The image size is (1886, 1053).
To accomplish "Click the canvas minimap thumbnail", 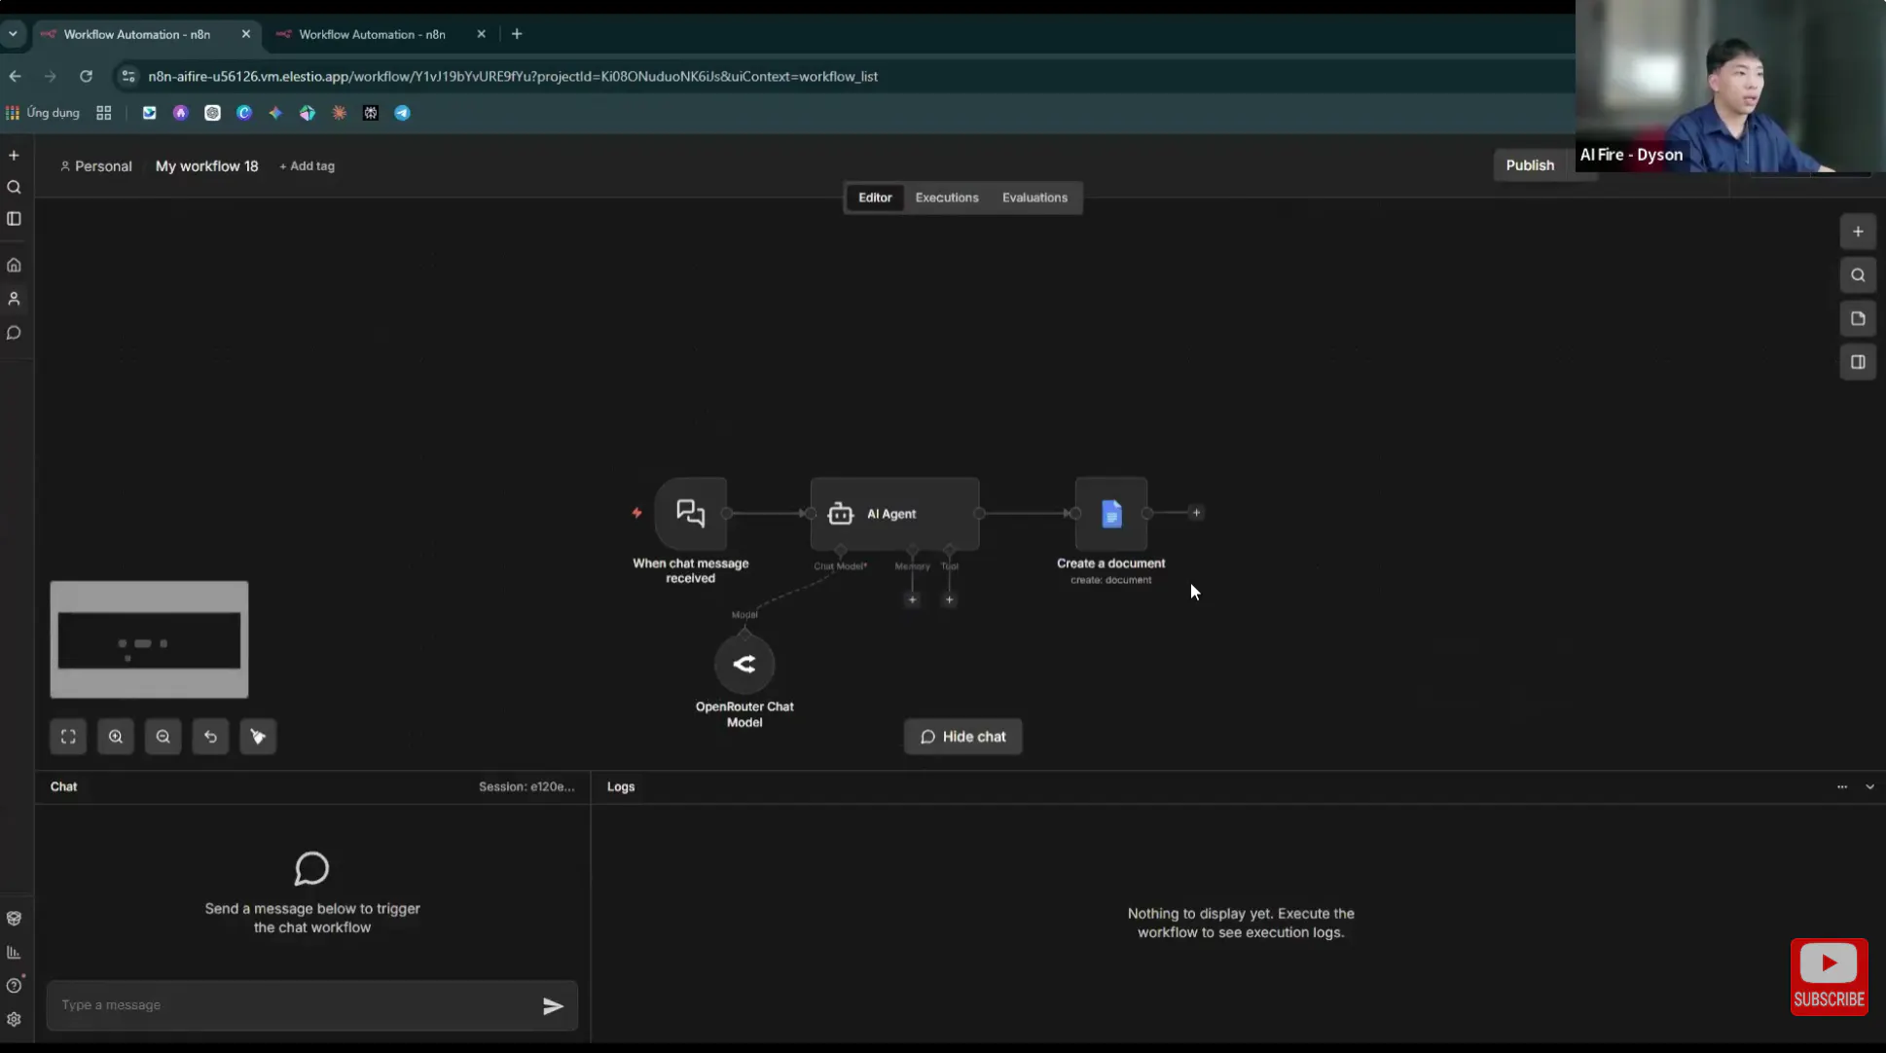I will click(x=149, y=639).
